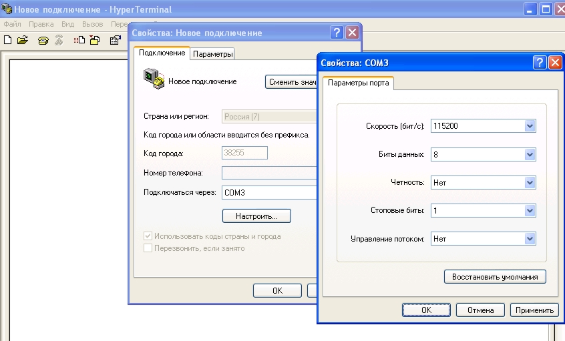Open the Биты данных dropdown
The width and height of the screenshot is (565, 341).
pyautogui.click(x=530, y=154)
